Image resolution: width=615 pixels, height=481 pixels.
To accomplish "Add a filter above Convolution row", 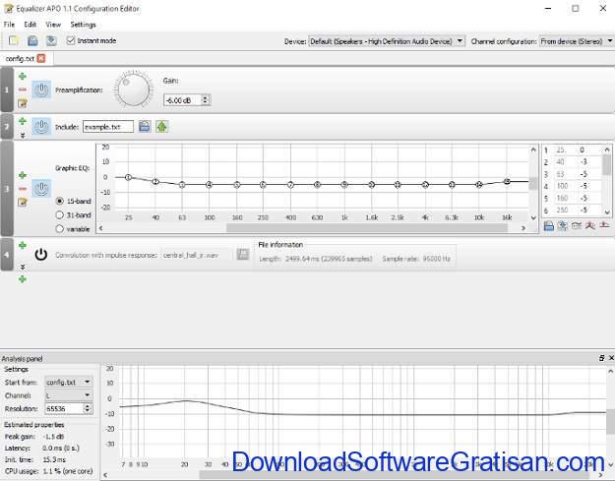I will (23, 245).
